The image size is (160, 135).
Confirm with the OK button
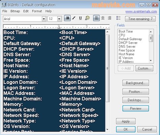[126, 129]
